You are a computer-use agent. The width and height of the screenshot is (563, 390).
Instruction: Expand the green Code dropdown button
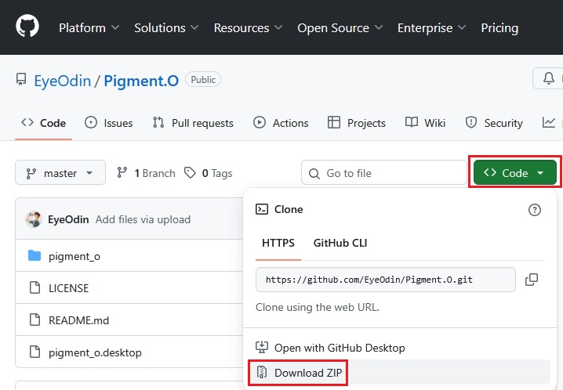pos(514,173)
